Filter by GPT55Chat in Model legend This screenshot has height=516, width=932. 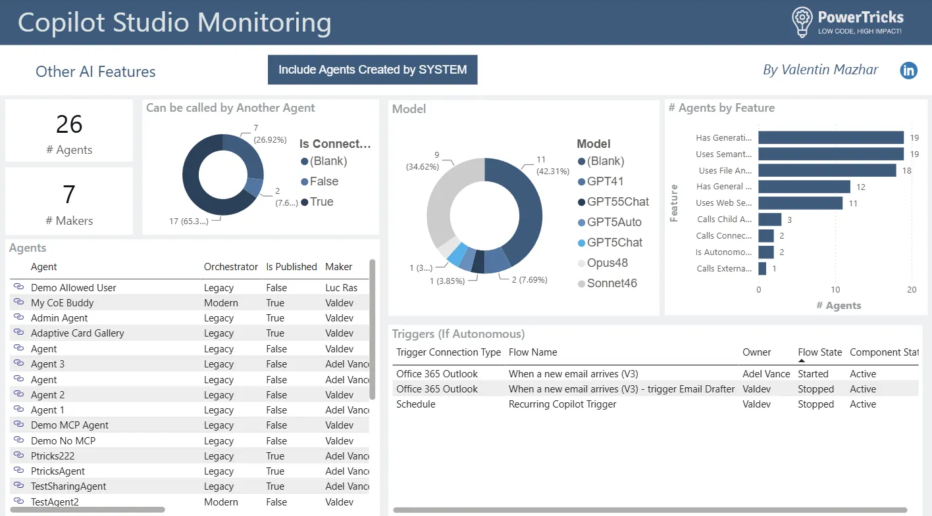pyautogui.click(x=613, y=202)
